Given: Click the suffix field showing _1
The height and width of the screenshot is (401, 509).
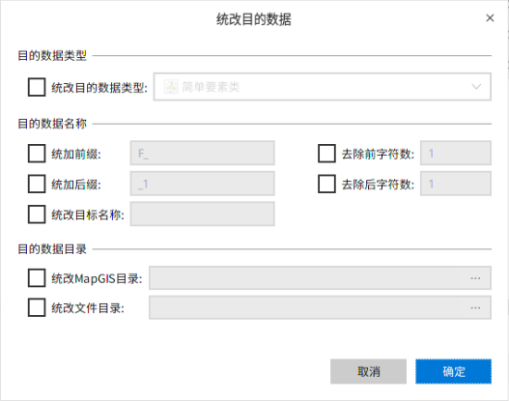Looking at the screenshot, I should [x=202, y=184].
